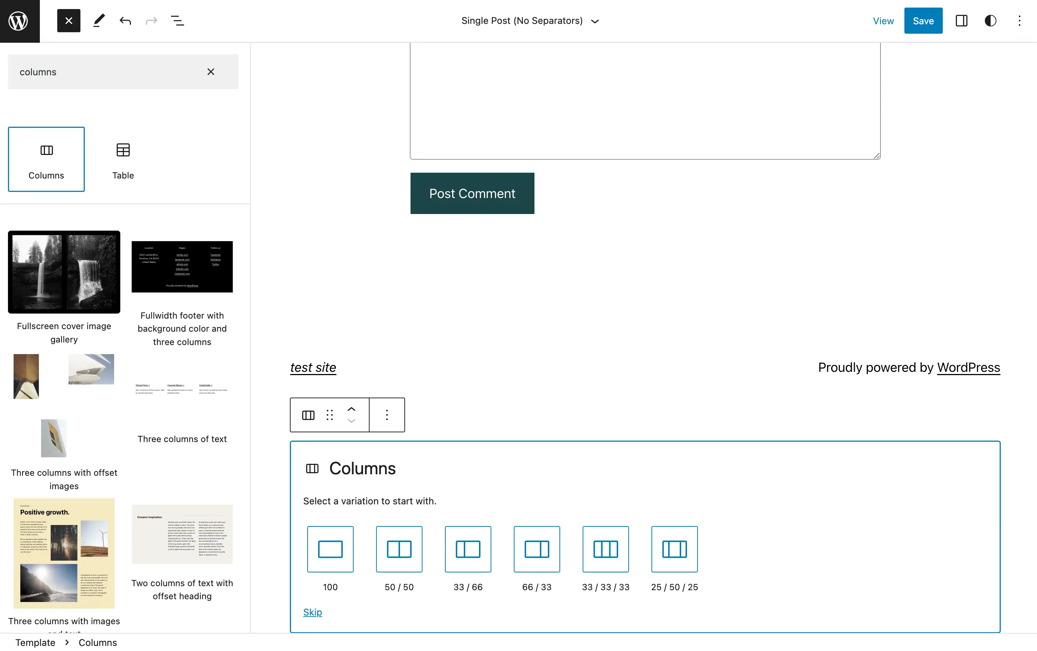1037x651 pixels.
Task: Click the block options three-dot dropdown
Action: (387, 415)
